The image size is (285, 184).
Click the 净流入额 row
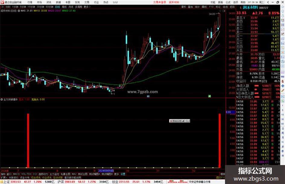(x=258, y=86)
